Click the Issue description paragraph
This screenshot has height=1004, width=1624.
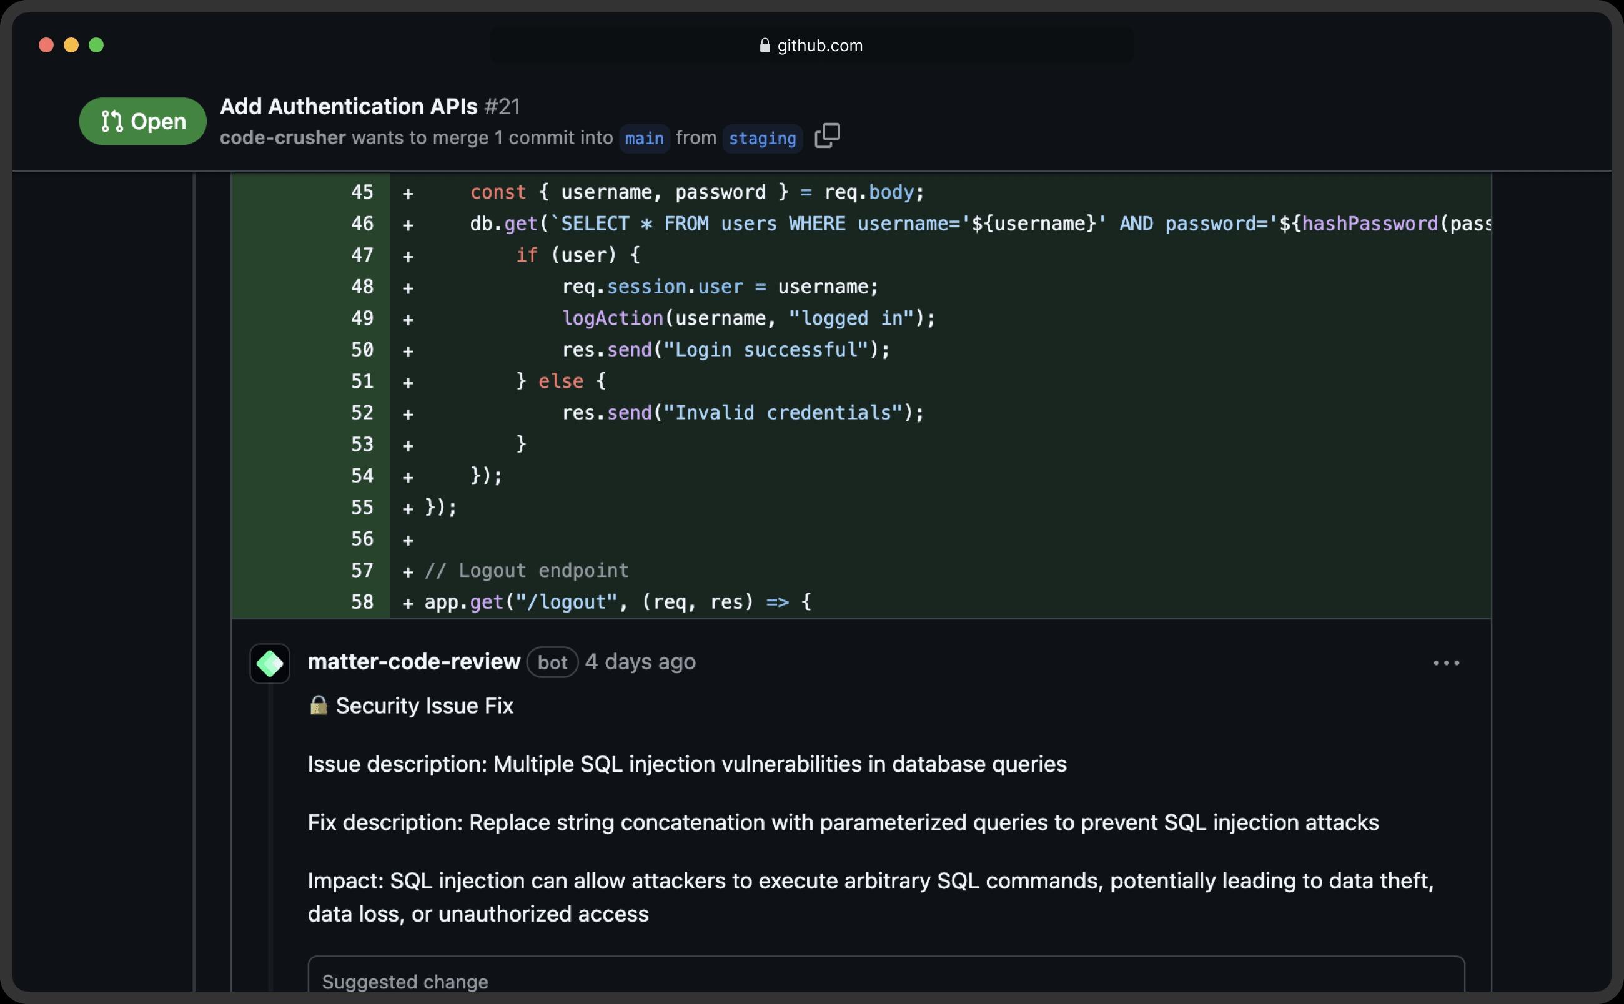point(687,764)
